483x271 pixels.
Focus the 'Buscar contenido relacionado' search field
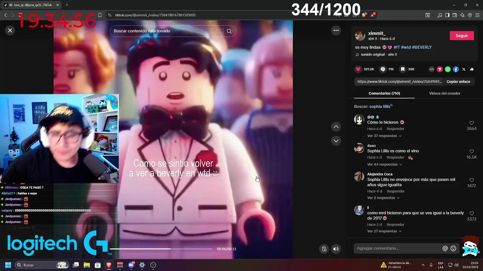pos(166,31)
